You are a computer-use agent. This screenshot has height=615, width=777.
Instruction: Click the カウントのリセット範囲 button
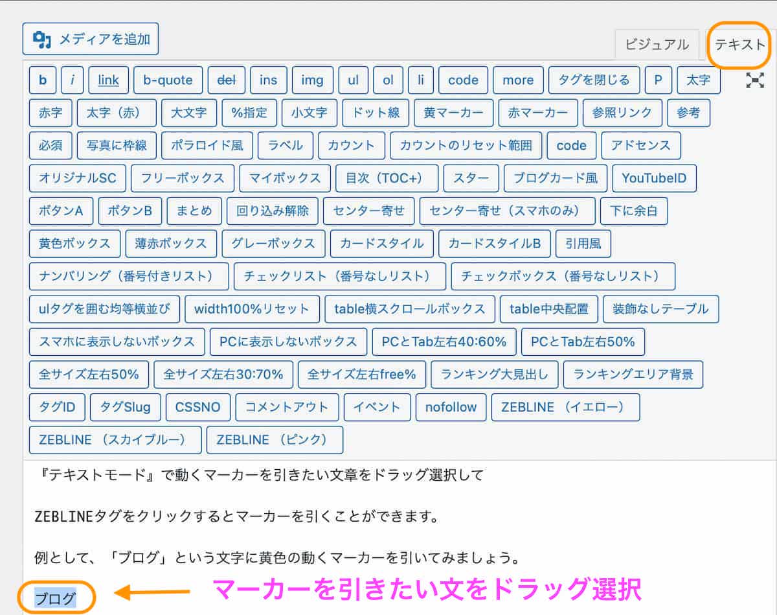click(466, 145)
